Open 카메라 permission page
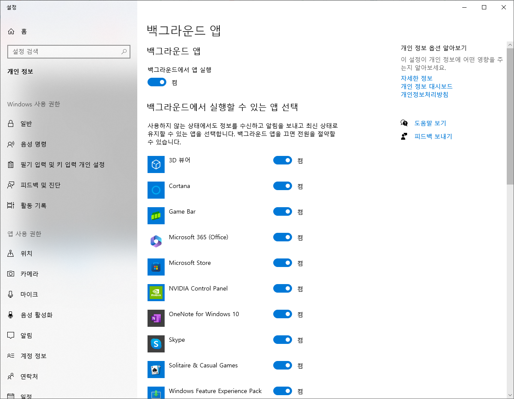The width and height of the screenshot is (514, 399). point(68,274)
